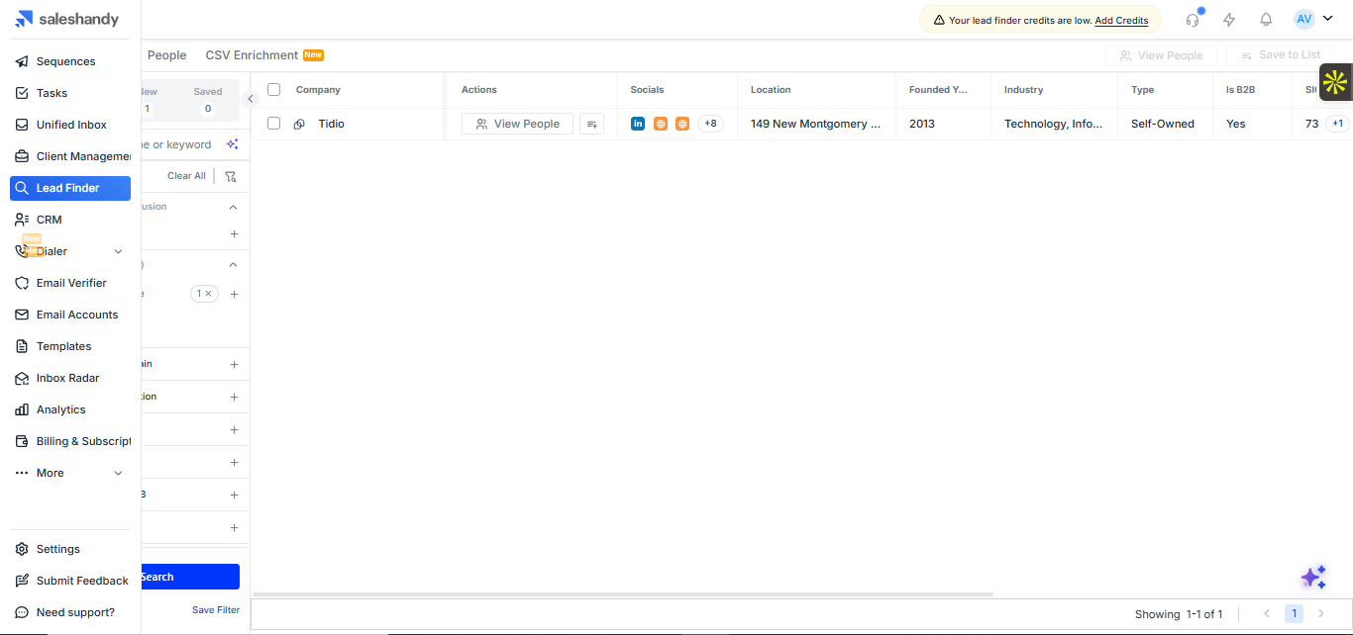The height and width of the screenshot is (635, 1353).
Task: Remove the '1 ×' applied filter chip
Action: pyautogui.click(x=208, y=294)
